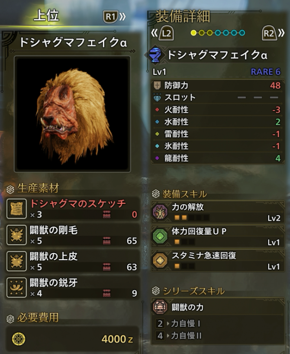Select the first yellow page indicator dot
This screenshot has width=290, height=354.
[193, 33]
